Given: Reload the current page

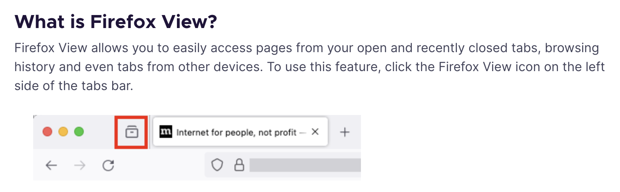Looking at the screenshot, I should pos(108,165).
